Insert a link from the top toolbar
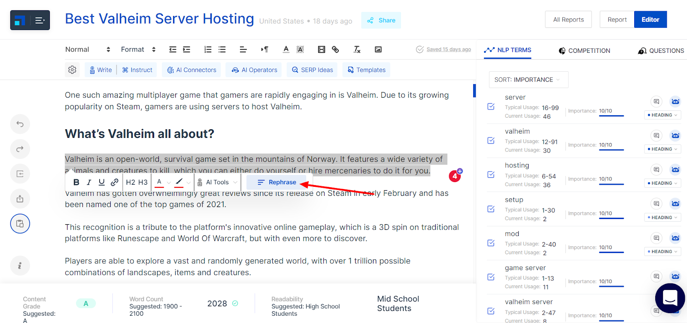The height and width of the screenshot is (323, 687). click(x=335, y=49)
